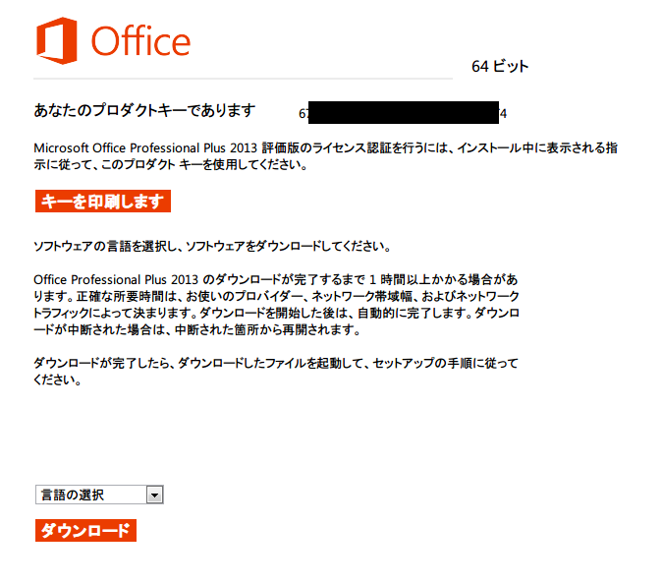Image resolution: width=662 pixels, height=584 pixels.
Task: Click the orange Office logo icon
Action: (x=57, y=40)
